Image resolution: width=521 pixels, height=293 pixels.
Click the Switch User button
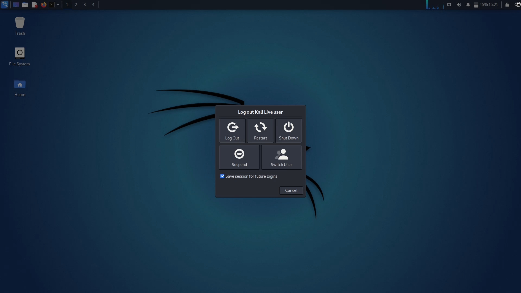pos(282,157)
